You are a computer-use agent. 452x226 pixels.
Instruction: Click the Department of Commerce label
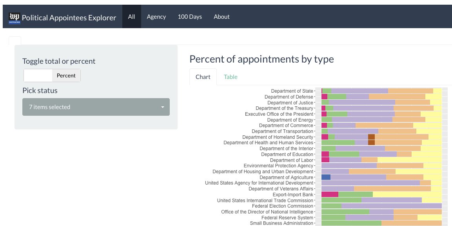pyautogui.click(x=286, y=126)
